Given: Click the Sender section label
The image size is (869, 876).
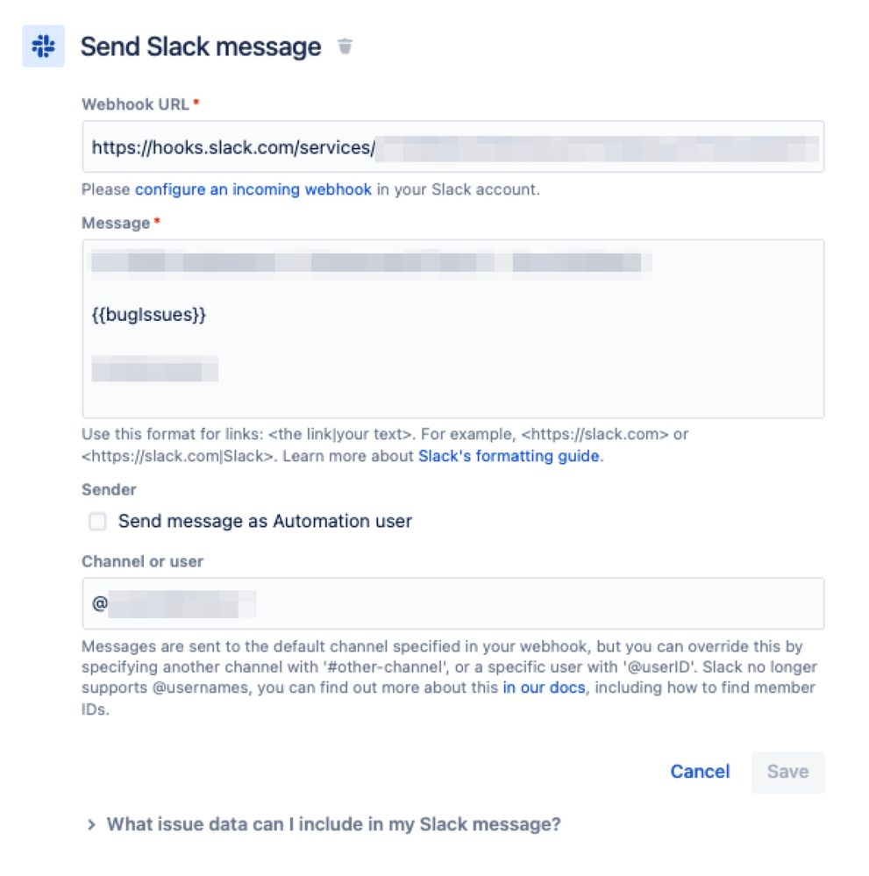Looking at the screenshot, I should [x=109, y=489].
